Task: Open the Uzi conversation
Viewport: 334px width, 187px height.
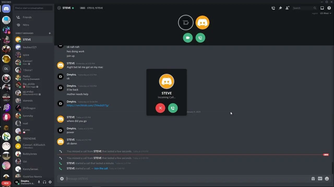Action: [34, 161]
